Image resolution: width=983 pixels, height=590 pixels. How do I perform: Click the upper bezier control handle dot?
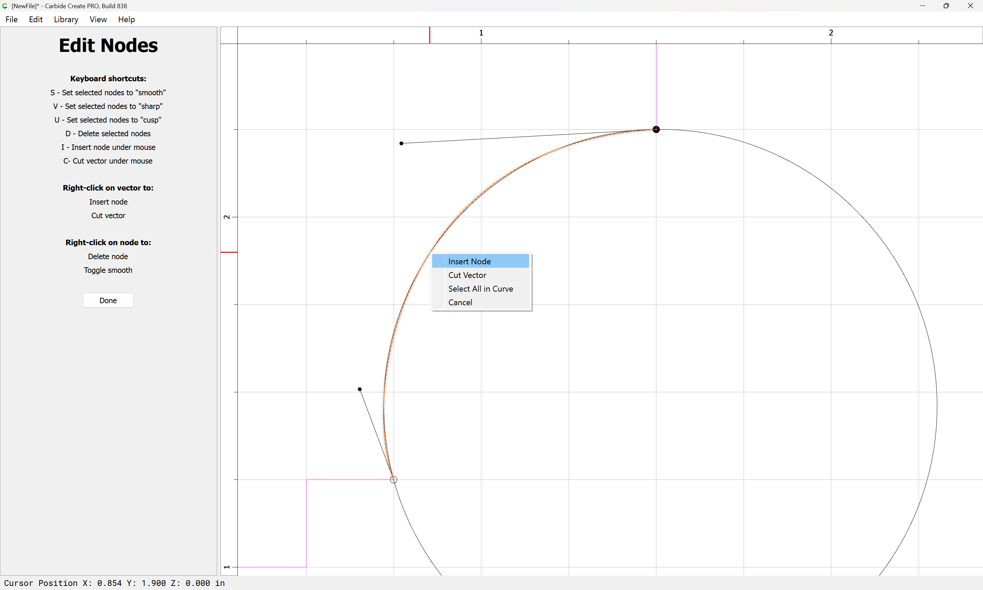point(401,143)
